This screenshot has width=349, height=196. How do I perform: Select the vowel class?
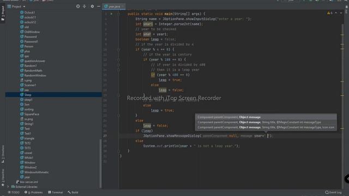tap(28, 153)
